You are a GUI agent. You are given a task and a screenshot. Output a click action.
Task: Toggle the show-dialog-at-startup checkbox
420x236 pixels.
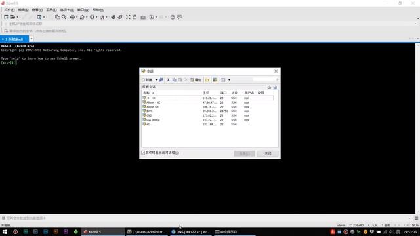tap(143, 153)
